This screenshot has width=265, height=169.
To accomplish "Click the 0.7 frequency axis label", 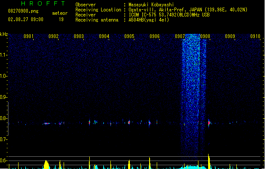I will 3,139.
